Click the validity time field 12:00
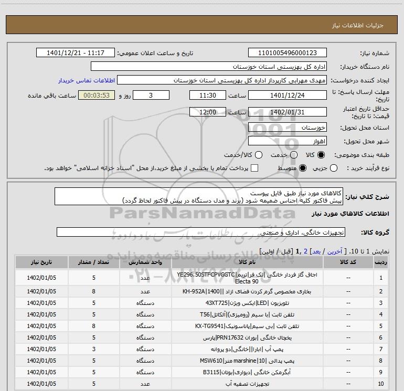 [208, 112]
